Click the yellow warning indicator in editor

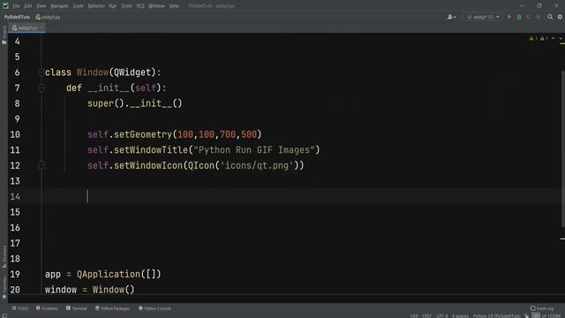click(533, 39)
